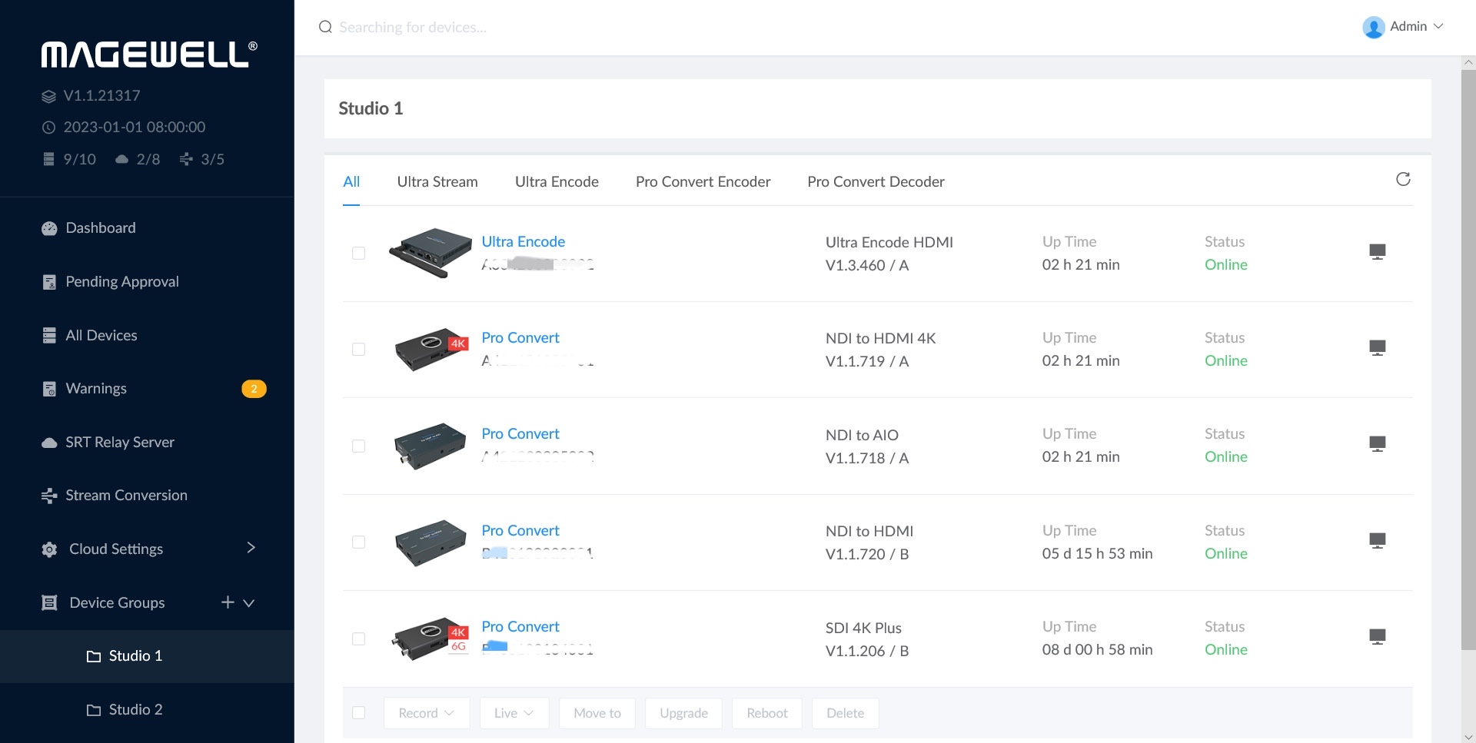Open monitor icon for Ultra Encode HDMI row
The width and height of the screenshot is (1476, 743).
coord(1377,252)
